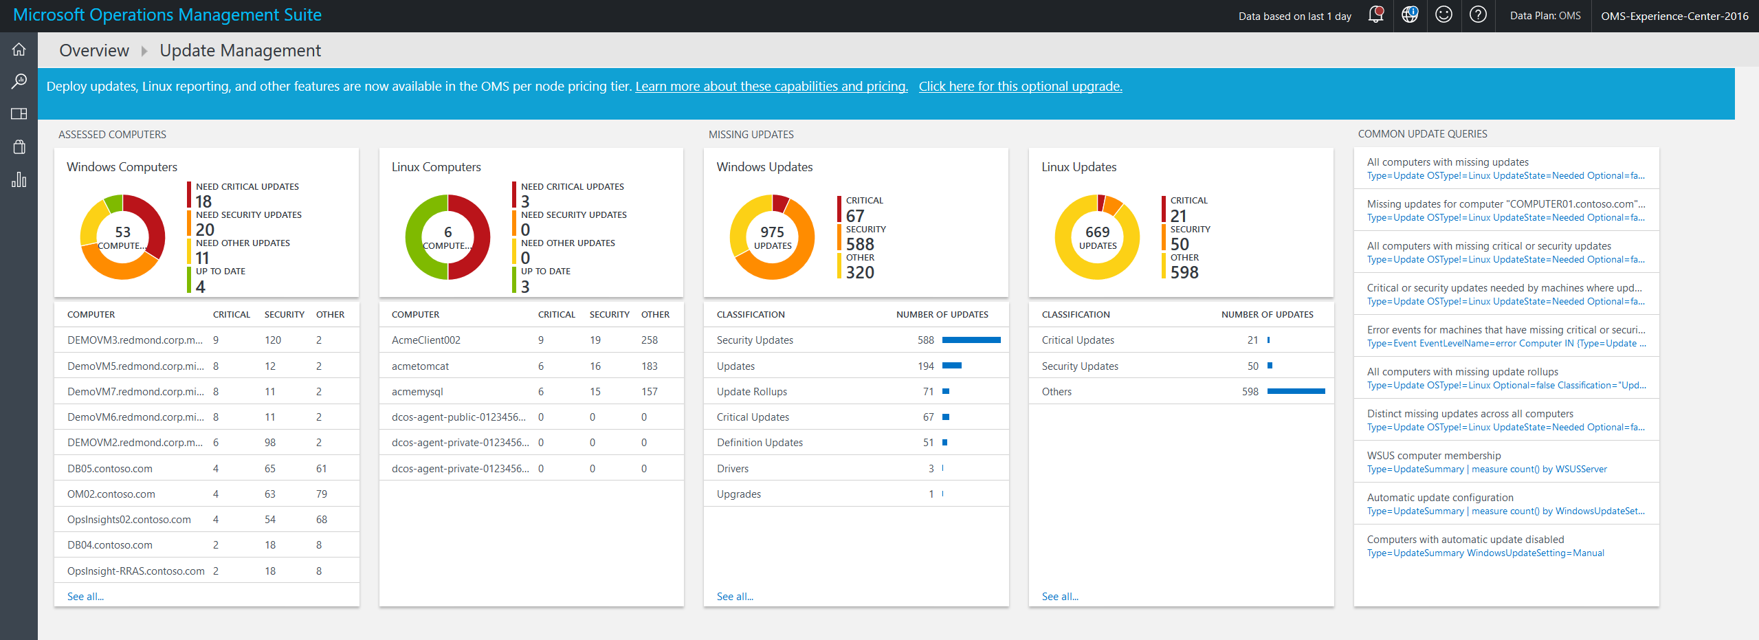Open Learn more about capabilities and pricing link
The height and width of the screenshot is (640, 1759).
point(771,87)
